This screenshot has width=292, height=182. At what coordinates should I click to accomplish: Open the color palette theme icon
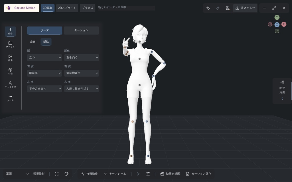pyautogui.click(x=66, y=174)
